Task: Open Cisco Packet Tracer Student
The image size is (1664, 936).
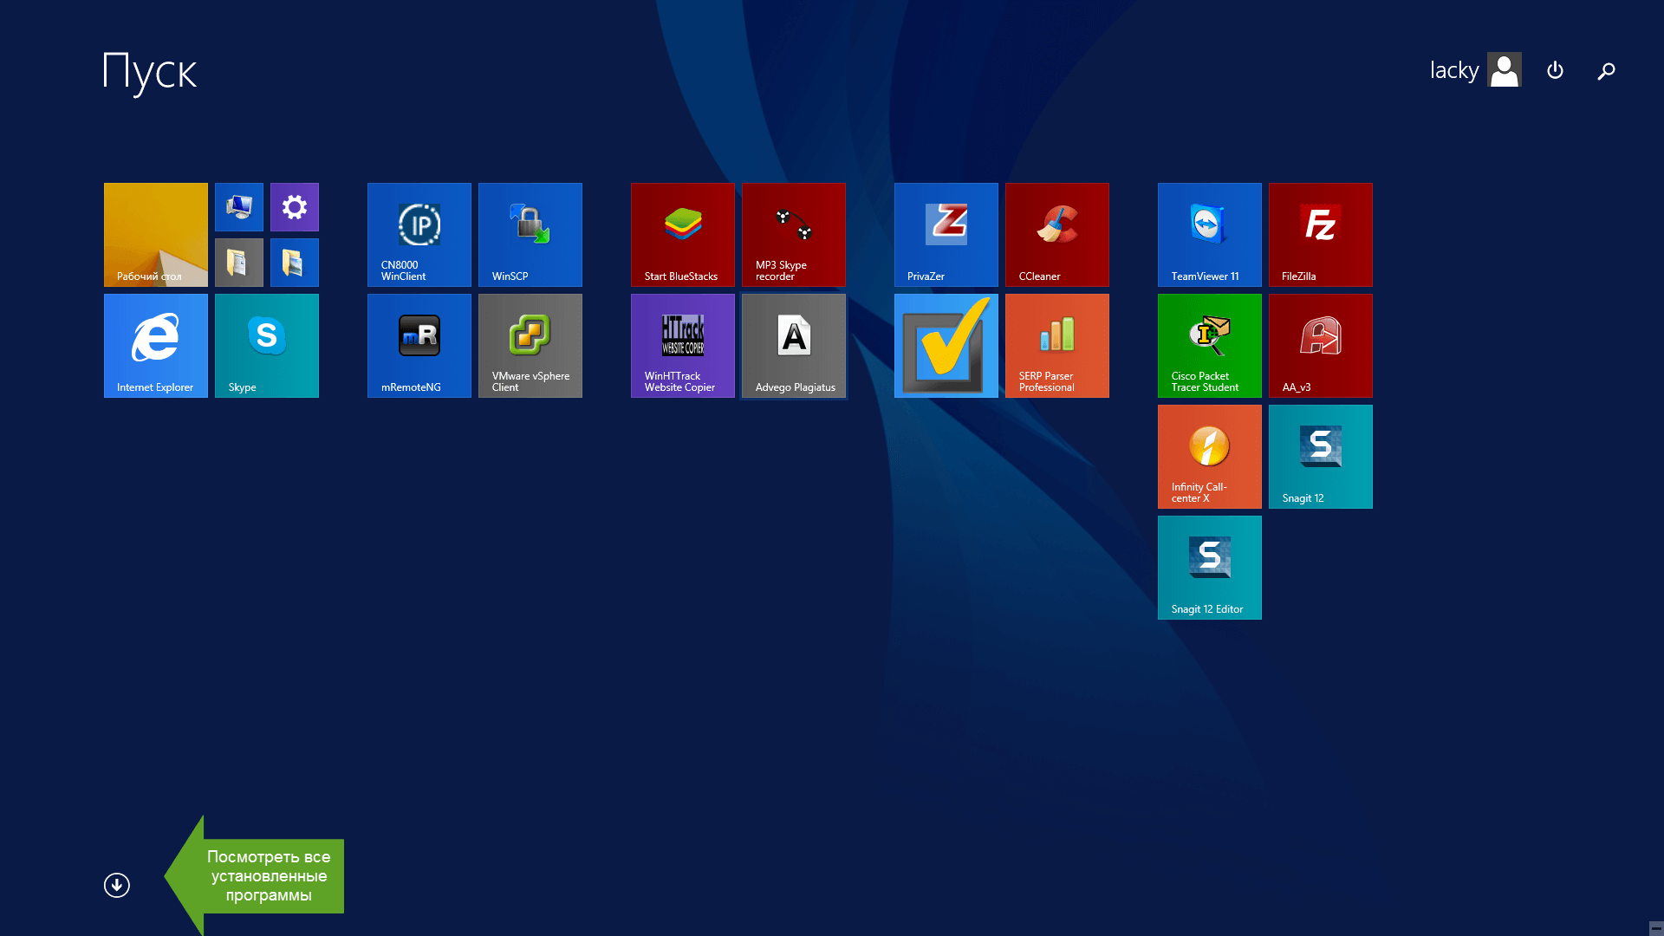Action: [1209, 345]
